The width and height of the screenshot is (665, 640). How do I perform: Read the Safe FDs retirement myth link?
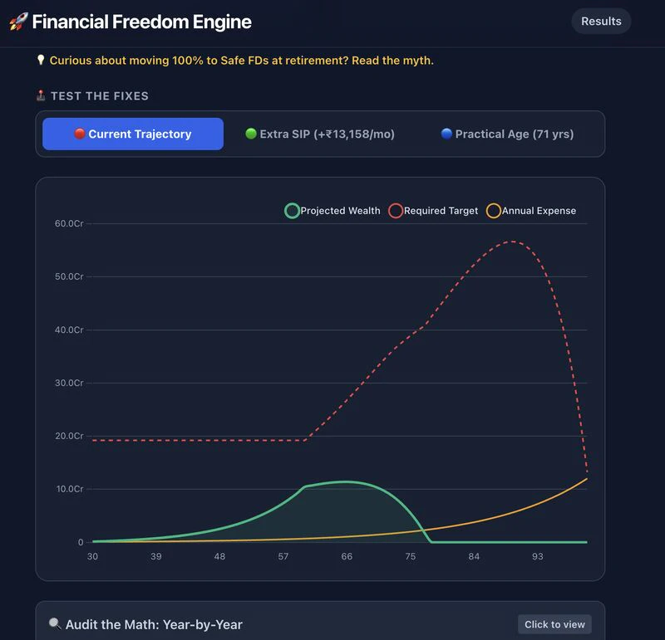pyautogui.click(x=241, y=61)
